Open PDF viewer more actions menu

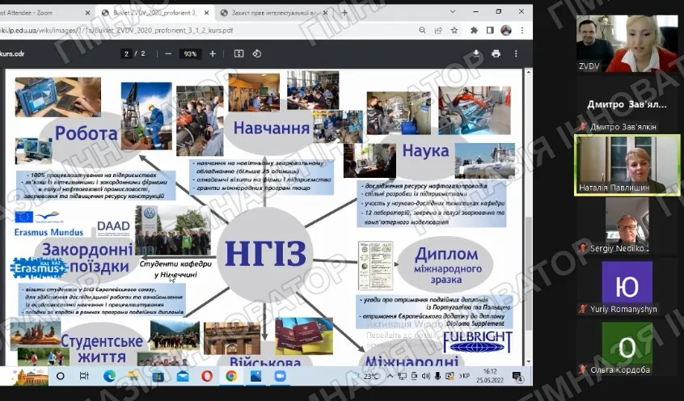tap(516, 53)
